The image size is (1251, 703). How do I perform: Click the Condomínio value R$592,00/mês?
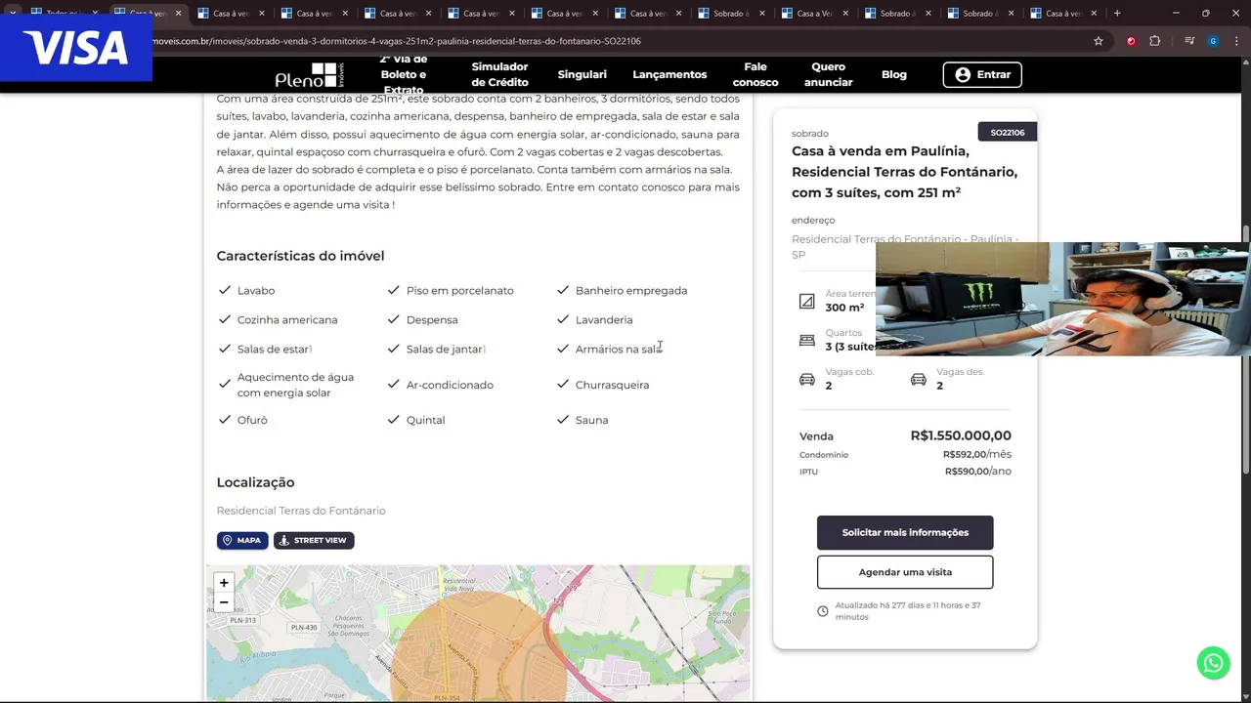(977, 454)
